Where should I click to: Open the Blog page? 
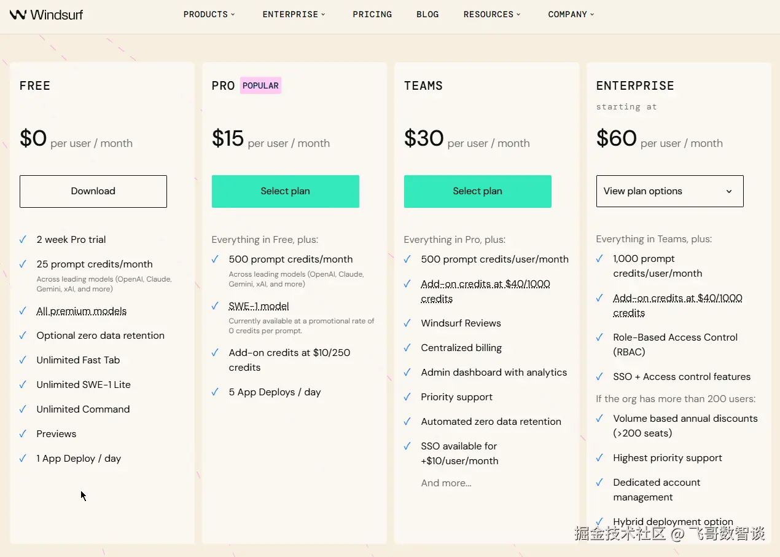[427, 14]
